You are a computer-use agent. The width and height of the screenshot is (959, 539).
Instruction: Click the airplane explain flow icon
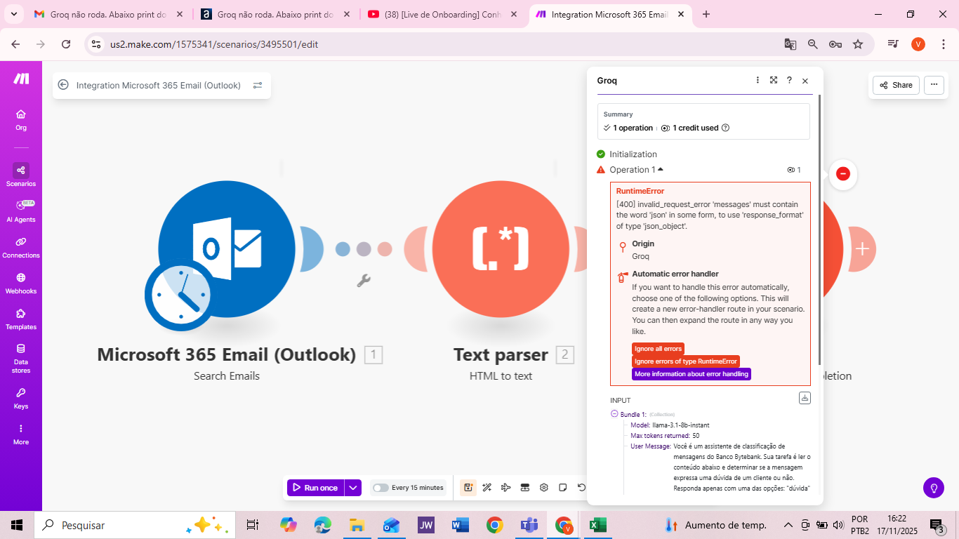pyautogui.click(x=505, y=488)
